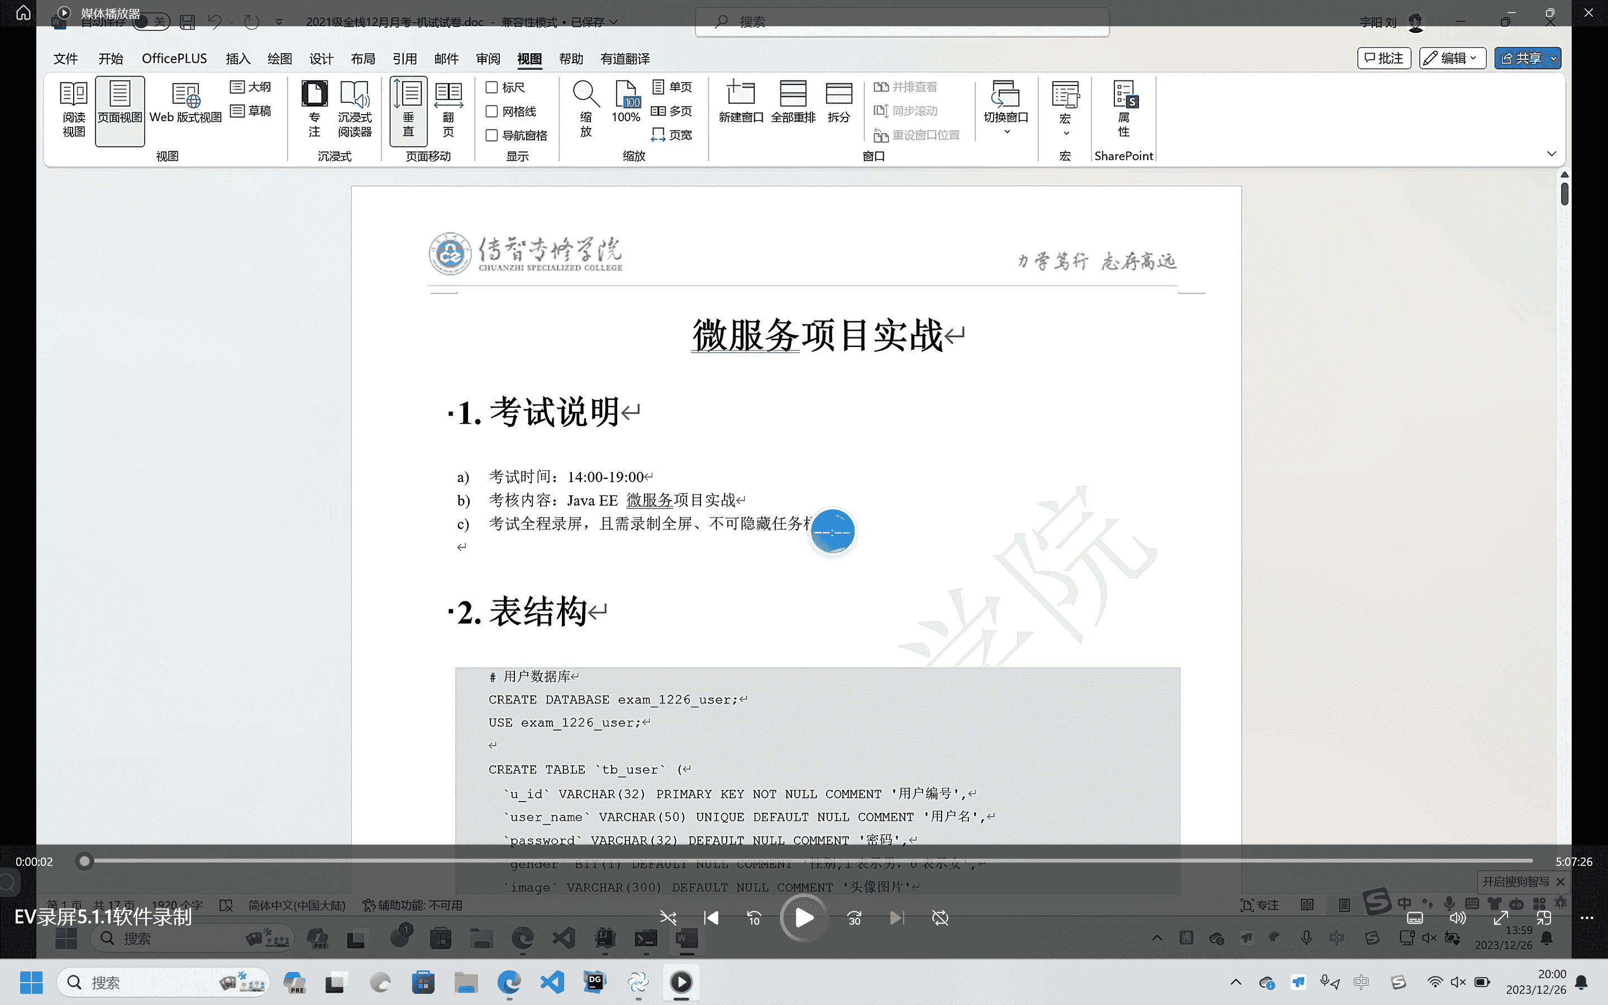The image size is (1608, 1005).
Task: Open SharePoint 属性 properties
Action: (1124, 109)
